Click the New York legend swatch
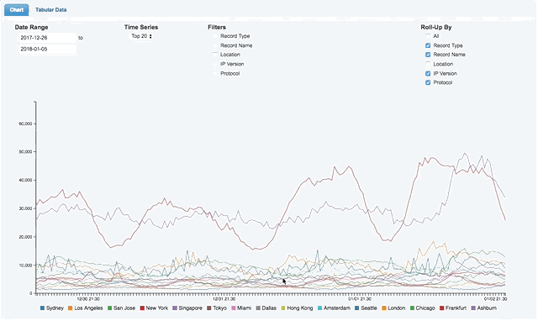 pyautogui.click(x=142, y=308)
